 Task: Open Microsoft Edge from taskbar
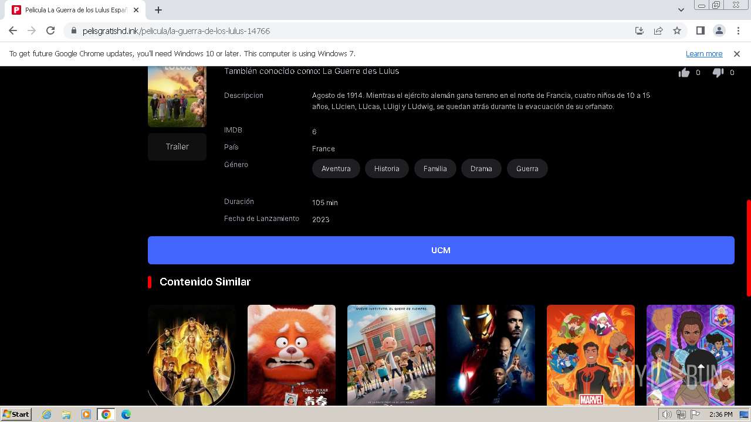click(126, 414)
